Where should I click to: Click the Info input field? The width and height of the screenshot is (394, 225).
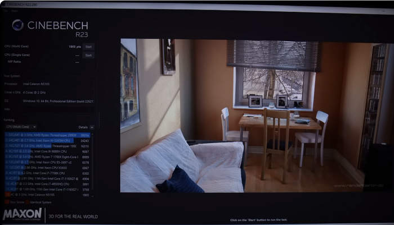pyautogui.click(x=57, y=109)
